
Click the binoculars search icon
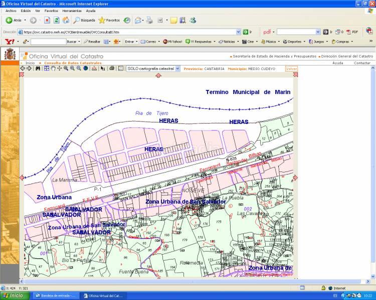tap(38, 68)
